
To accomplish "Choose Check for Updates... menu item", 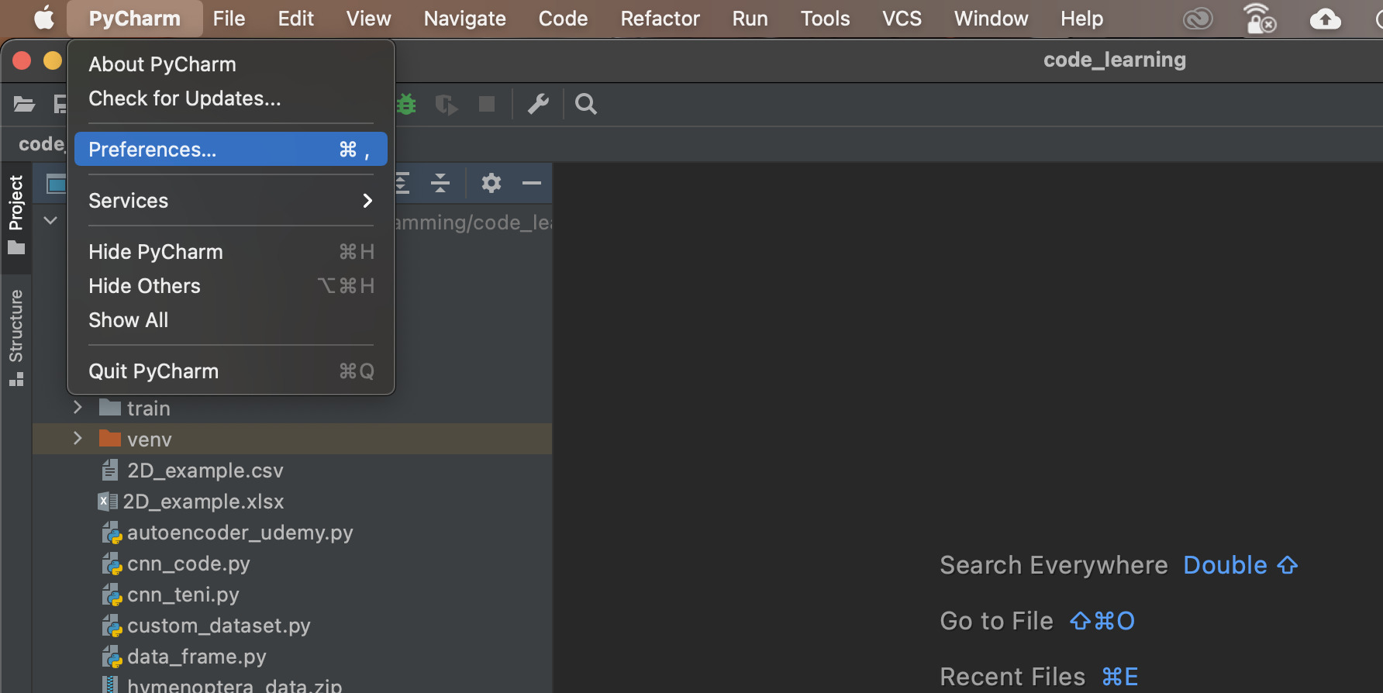I will point(185,98).
